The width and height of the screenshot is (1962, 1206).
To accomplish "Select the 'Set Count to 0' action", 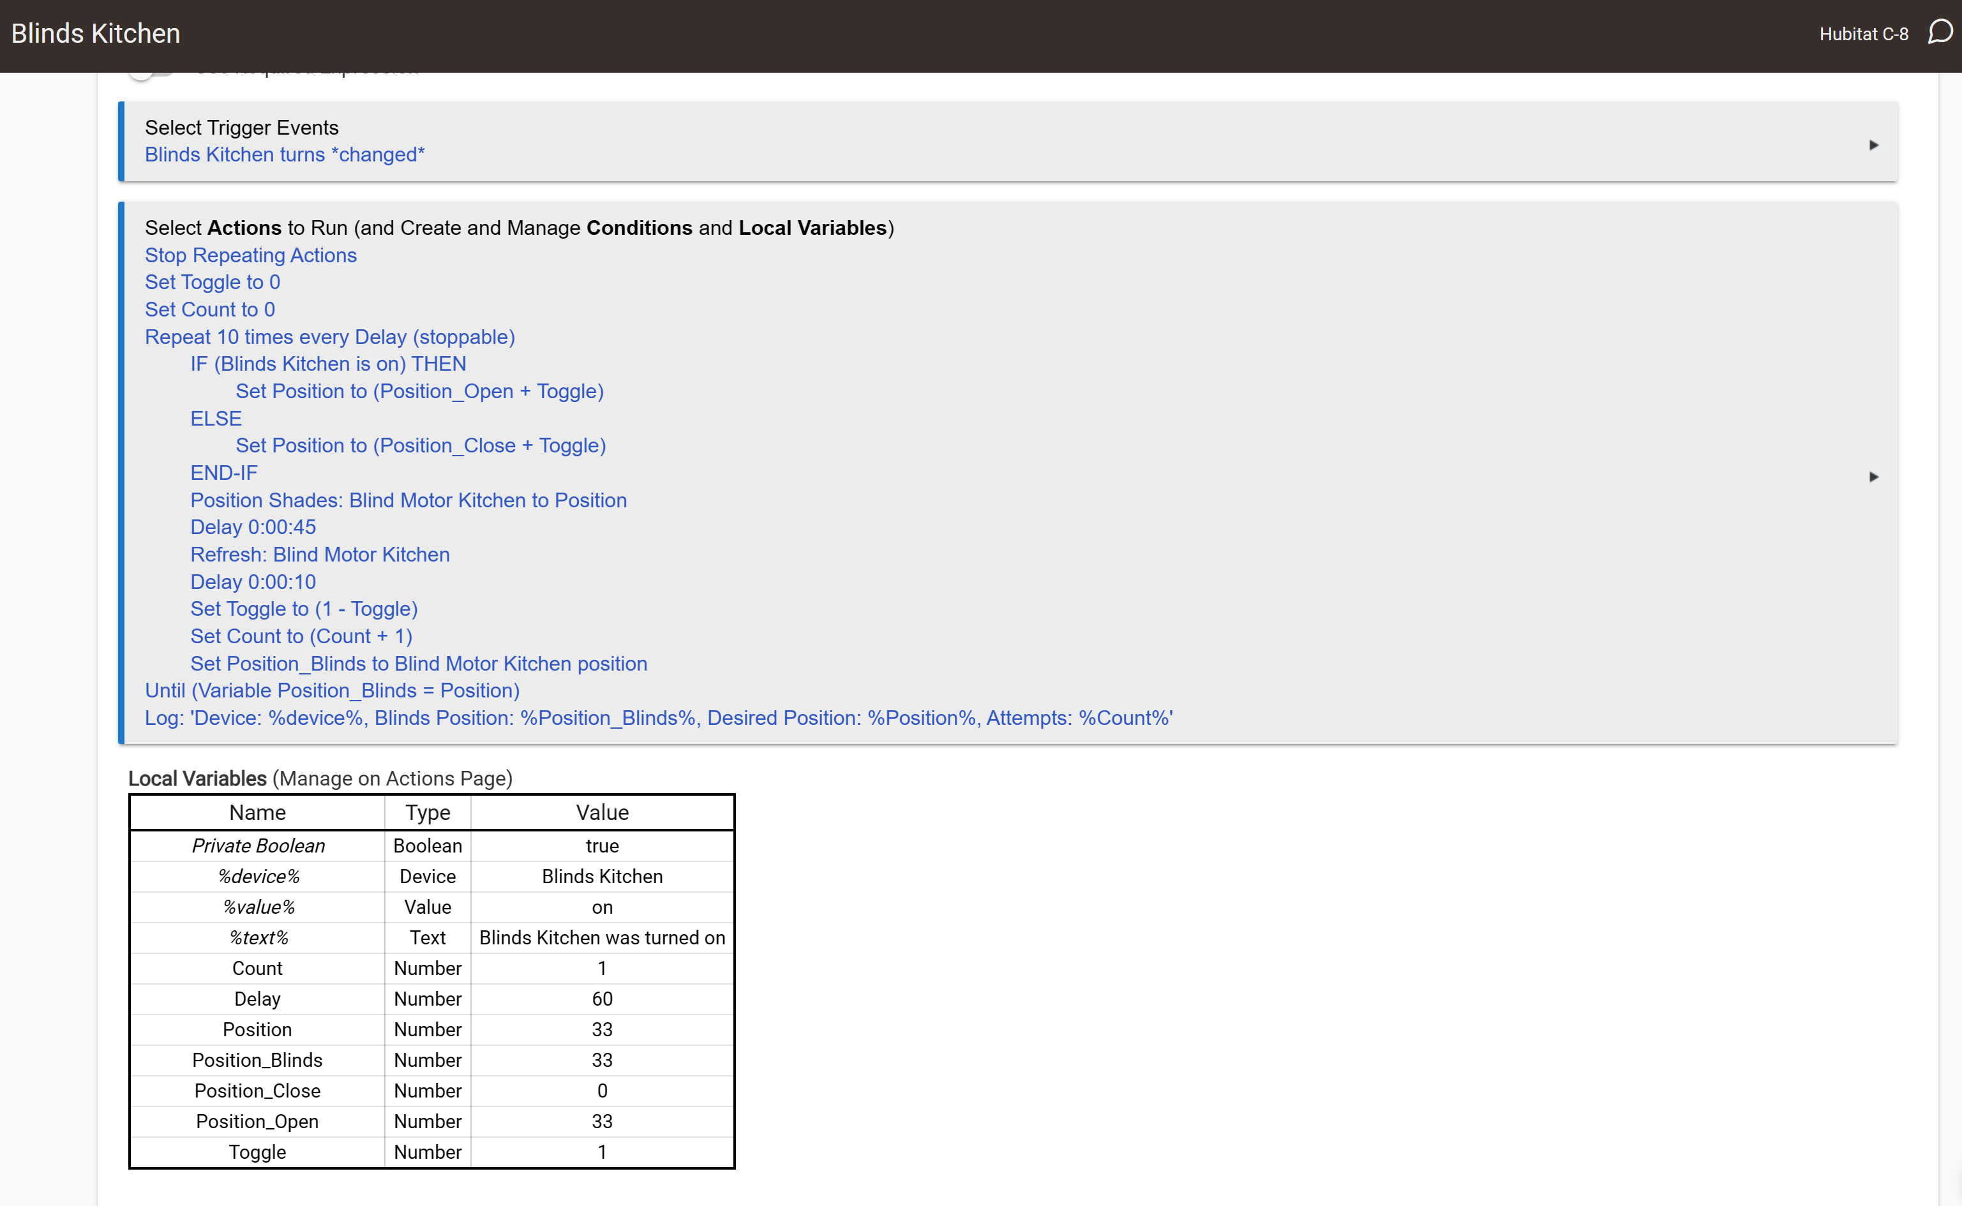I will (210, 309).
